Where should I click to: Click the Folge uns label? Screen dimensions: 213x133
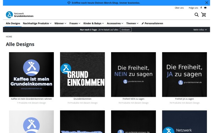pyautogui.click(x=193, y=8)
